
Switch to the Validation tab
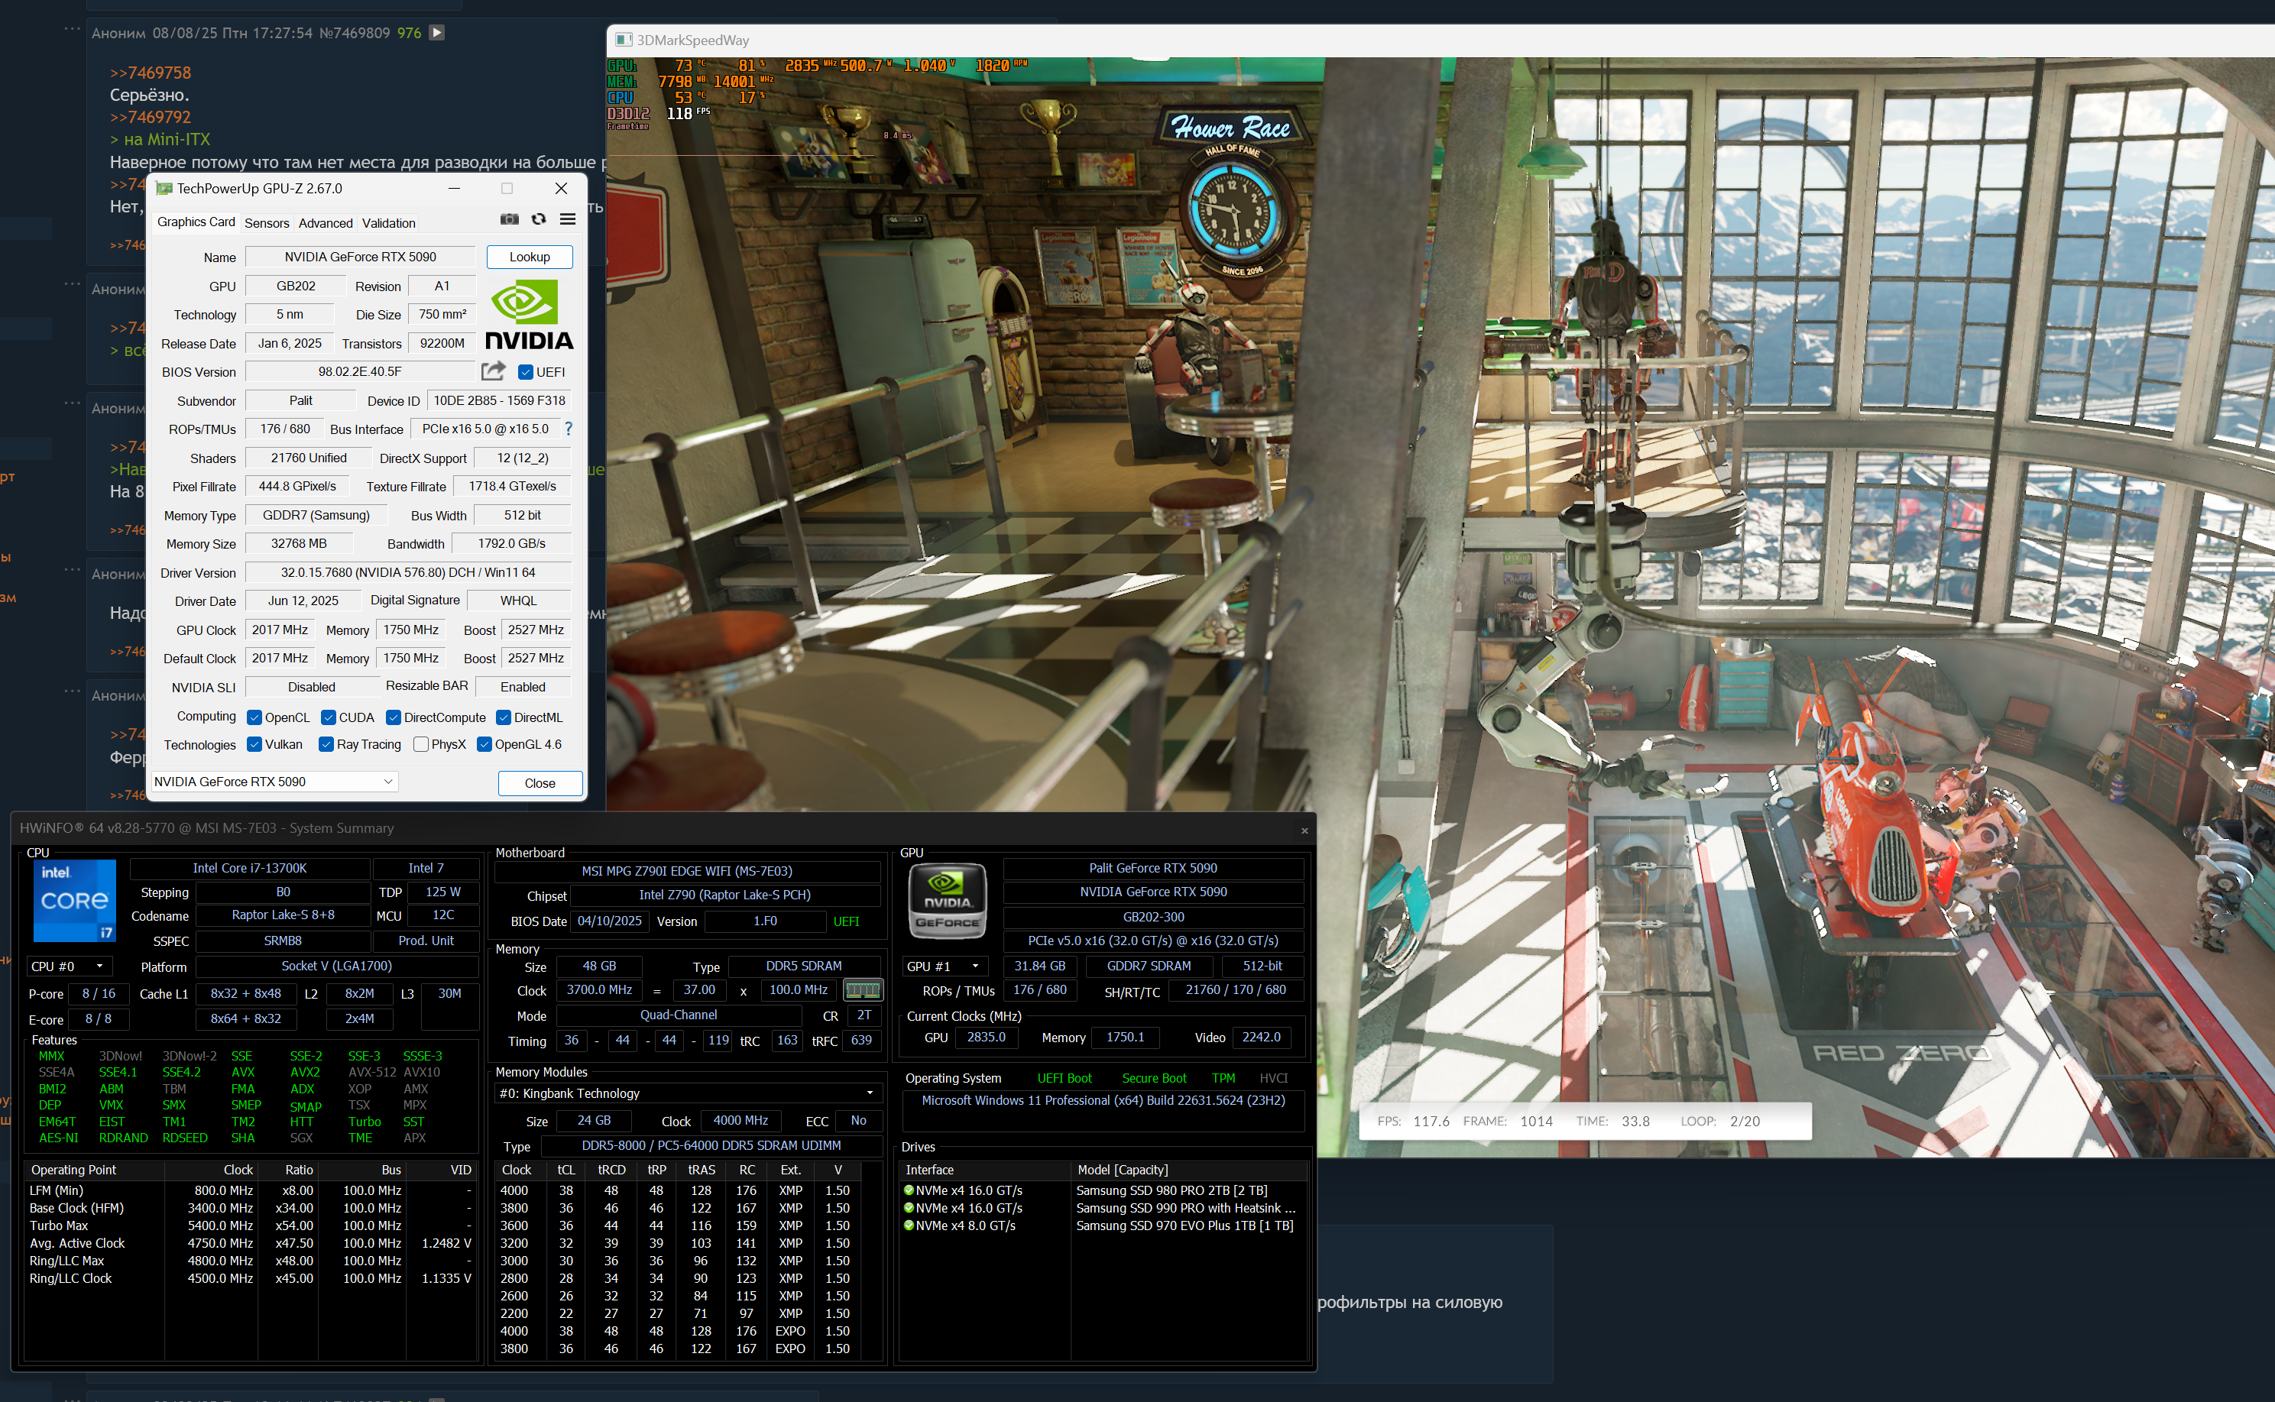tap(389, 223)
